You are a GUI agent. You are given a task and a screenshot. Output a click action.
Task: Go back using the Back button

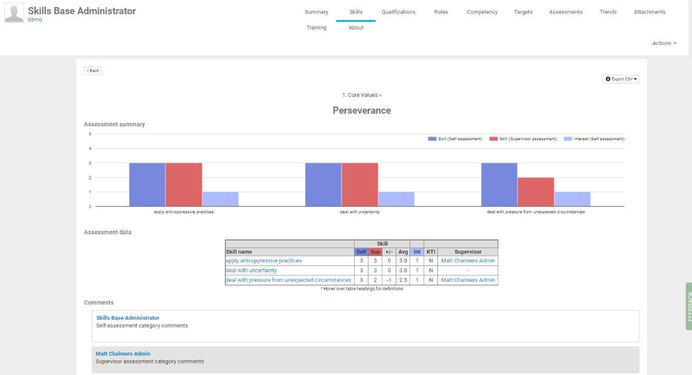pyautogui.click(x=93, y=71)
